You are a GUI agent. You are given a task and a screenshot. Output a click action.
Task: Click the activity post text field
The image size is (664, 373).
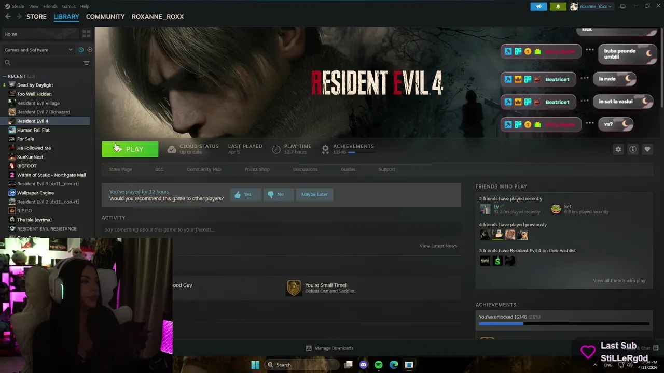click(281, 229)
